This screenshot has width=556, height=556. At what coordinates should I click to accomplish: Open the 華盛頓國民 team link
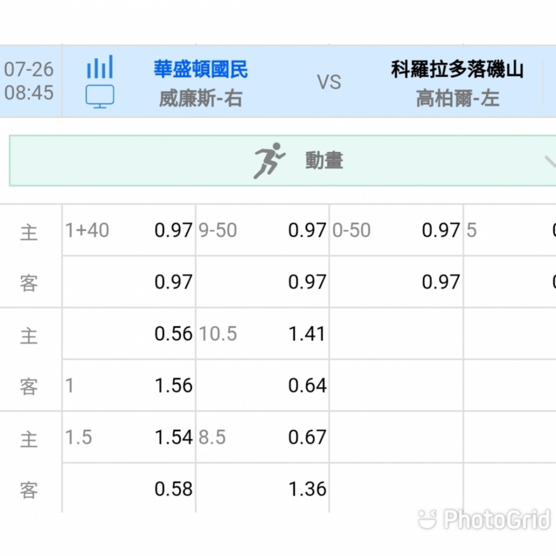coord(201,69)
